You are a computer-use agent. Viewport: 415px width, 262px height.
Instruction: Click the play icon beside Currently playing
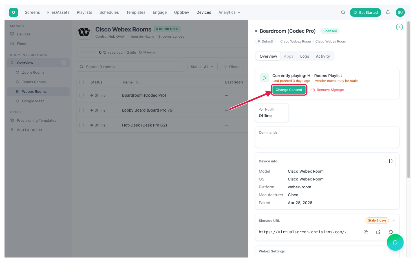point(264,78)
